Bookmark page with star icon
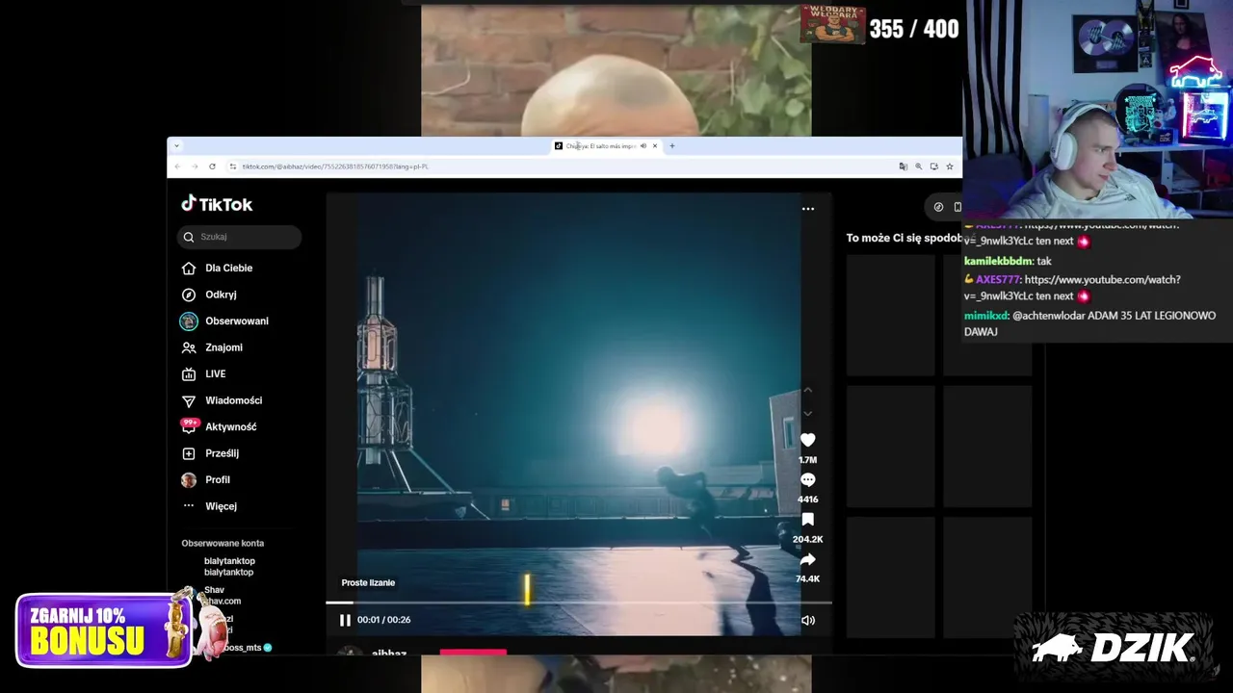Screen dimensions: 1233x693 (x=949, y=167)
